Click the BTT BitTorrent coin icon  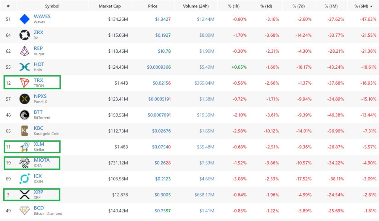pyautogui.click(x=25, y=115)
